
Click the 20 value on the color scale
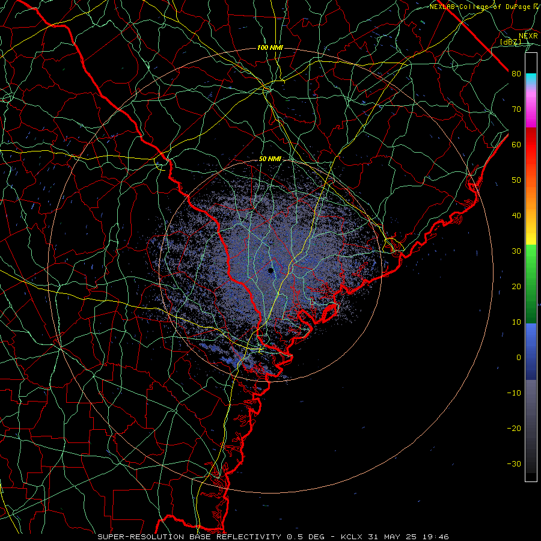(x=516, y=286)
